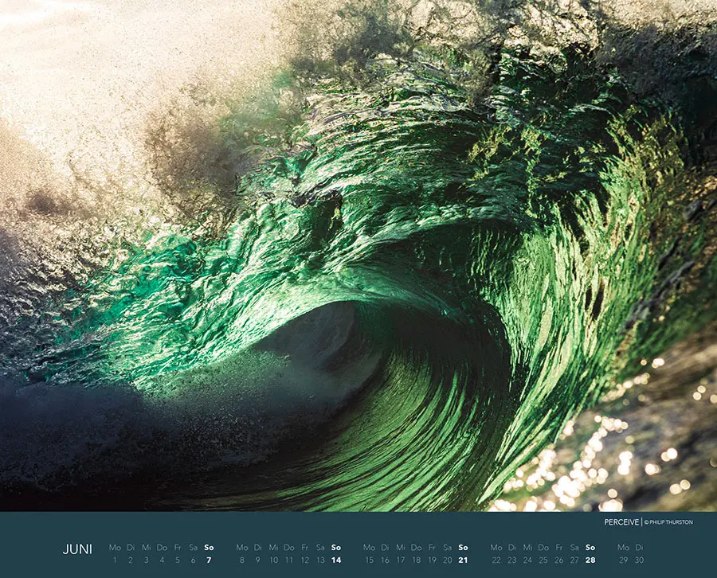Screen dimensions: 717x578
Task: Pick date 27 in the calendar
Action: tap(574, 560)
